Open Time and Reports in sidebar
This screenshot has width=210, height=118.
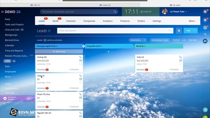tap(14, 50)
